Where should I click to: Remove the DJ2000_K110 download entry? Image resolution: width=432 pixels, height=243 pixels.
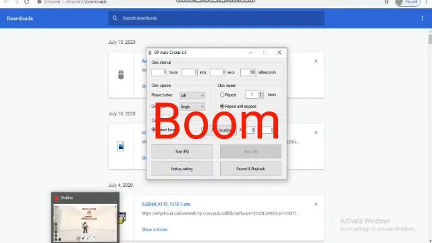pyautogui.click(x=316, y=204)
